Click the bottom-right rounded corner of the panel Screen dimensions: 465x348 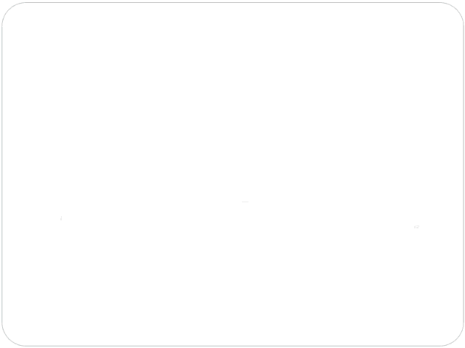pos(456,339)
